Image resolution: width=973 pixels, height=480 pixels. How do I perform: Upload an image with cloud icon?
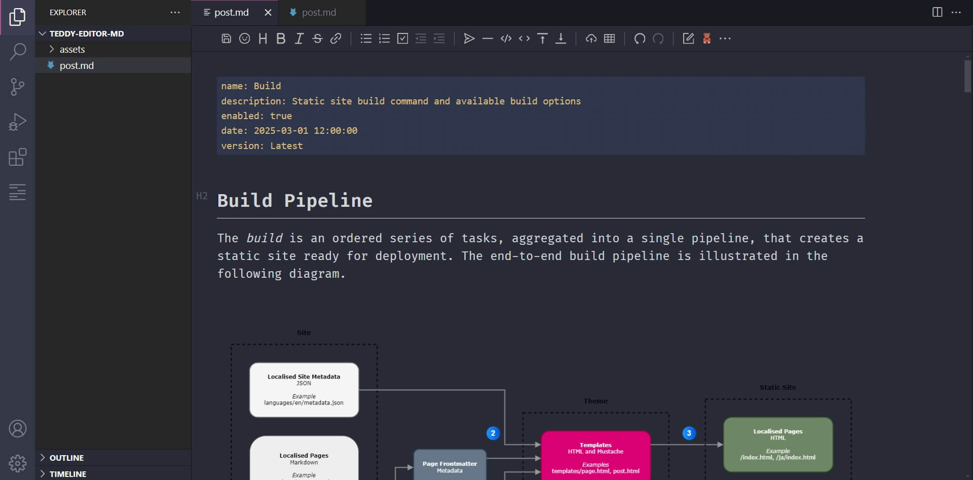click(x=591, y=39)
